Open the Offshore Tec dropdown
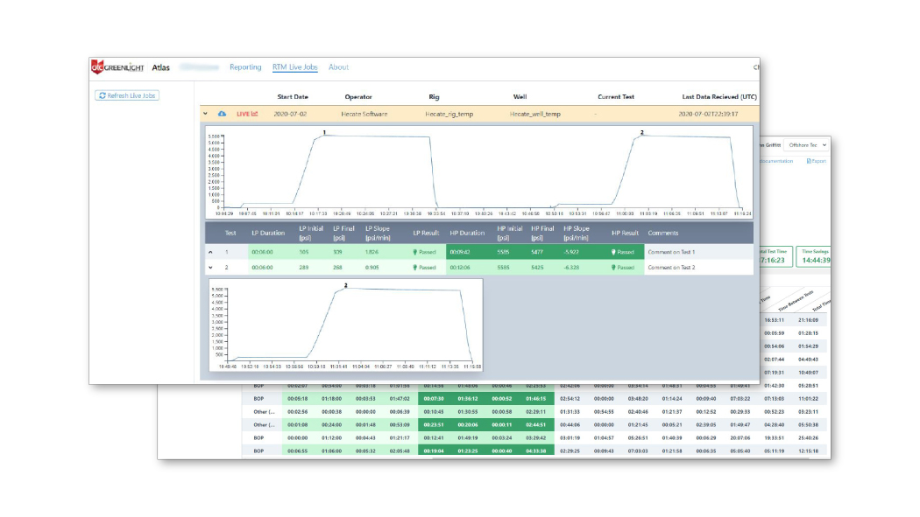 pyautogui.click(x=806, y=145)
